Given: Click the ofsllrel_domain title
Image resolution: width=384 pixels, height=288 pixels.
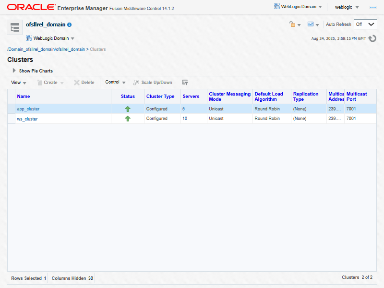Looking at the screenshot, I should [x=46, y=24].
